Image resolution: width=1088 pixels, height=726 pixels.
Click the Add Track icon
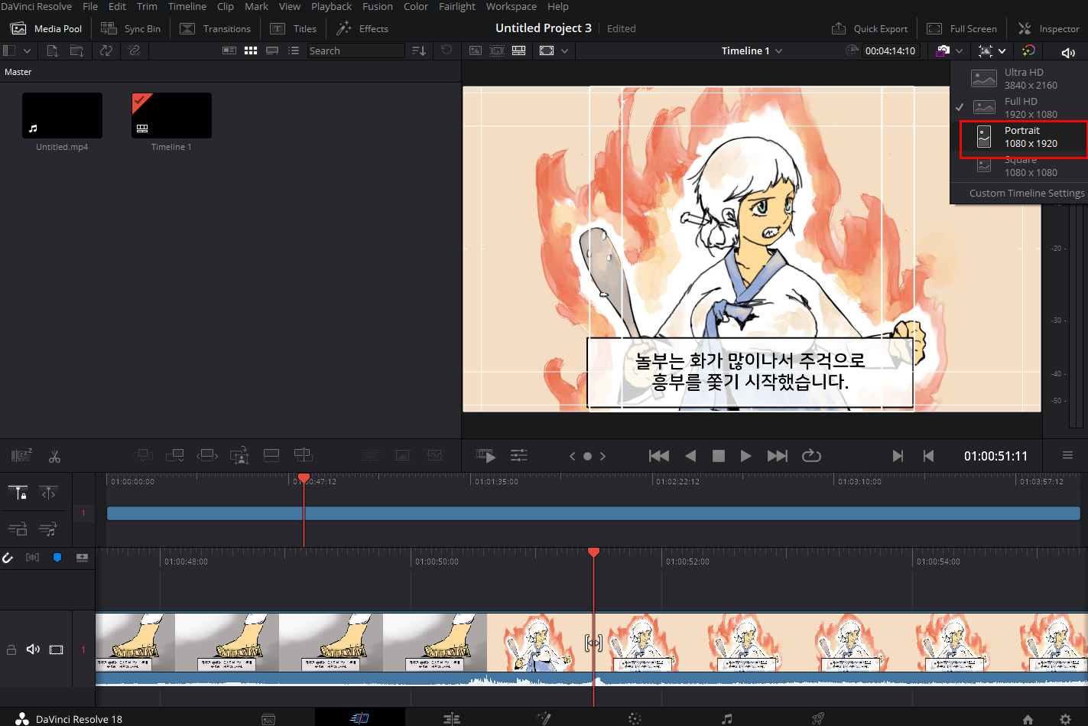(x=82, y=558)
